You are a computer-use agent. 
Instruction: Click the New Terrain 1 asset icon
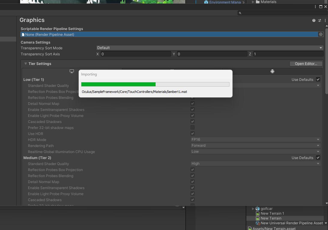tap(257, 213)
